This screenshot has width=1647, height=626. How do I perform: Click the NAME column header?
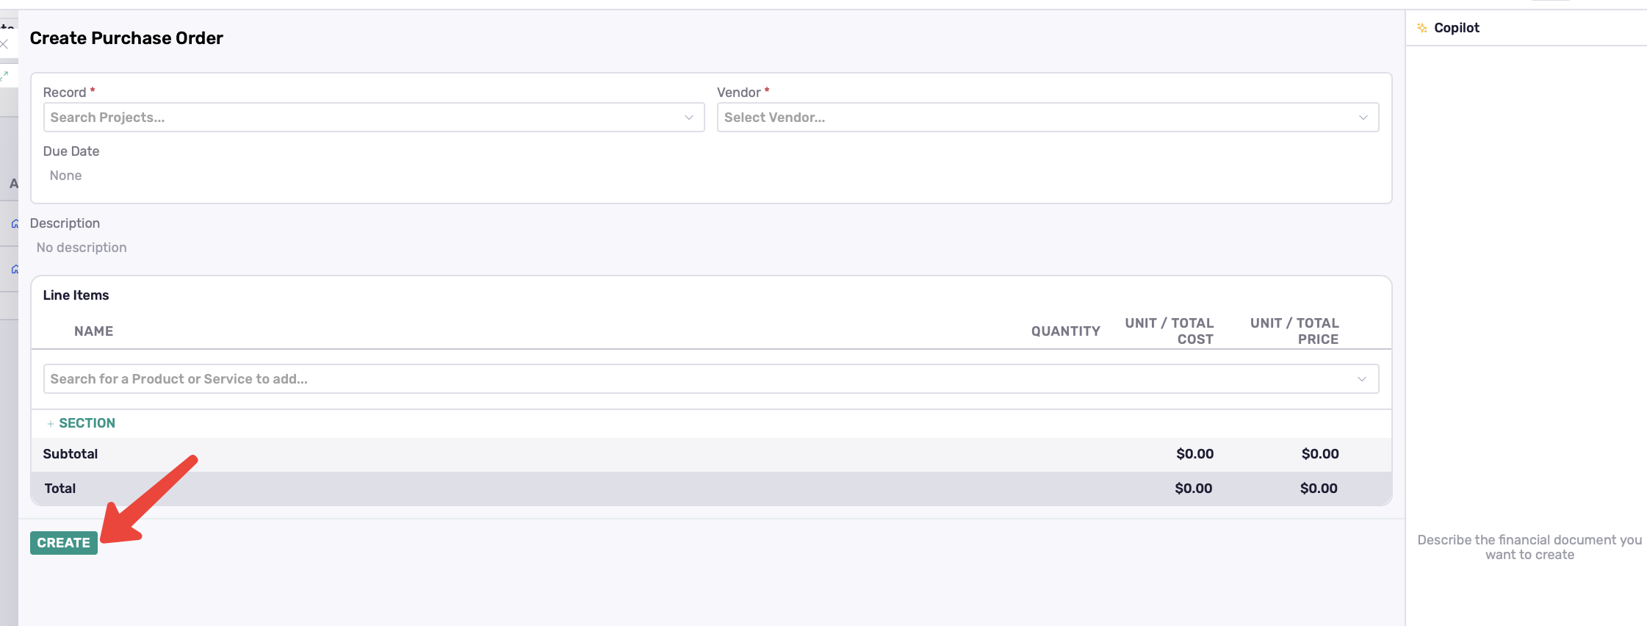(93, 331)
